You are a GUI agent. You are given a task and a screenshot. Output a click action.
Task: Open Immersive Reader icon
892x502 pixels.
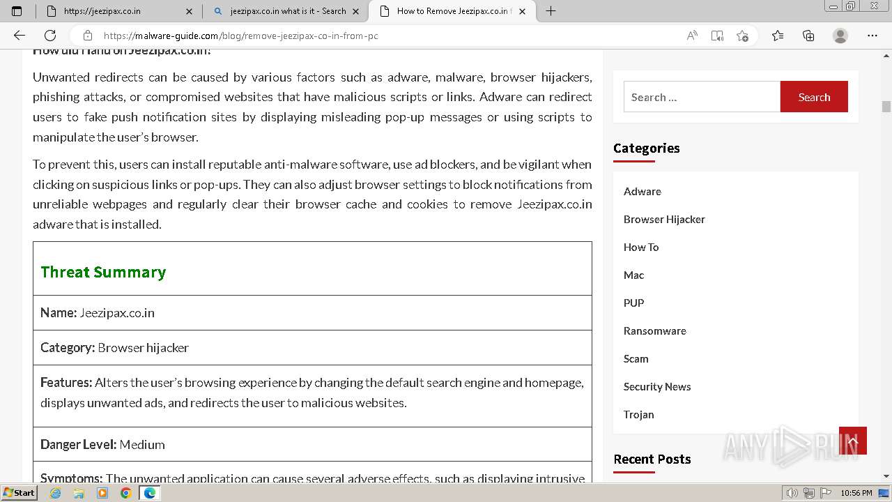pyautogui.click(x=717, y=36)
